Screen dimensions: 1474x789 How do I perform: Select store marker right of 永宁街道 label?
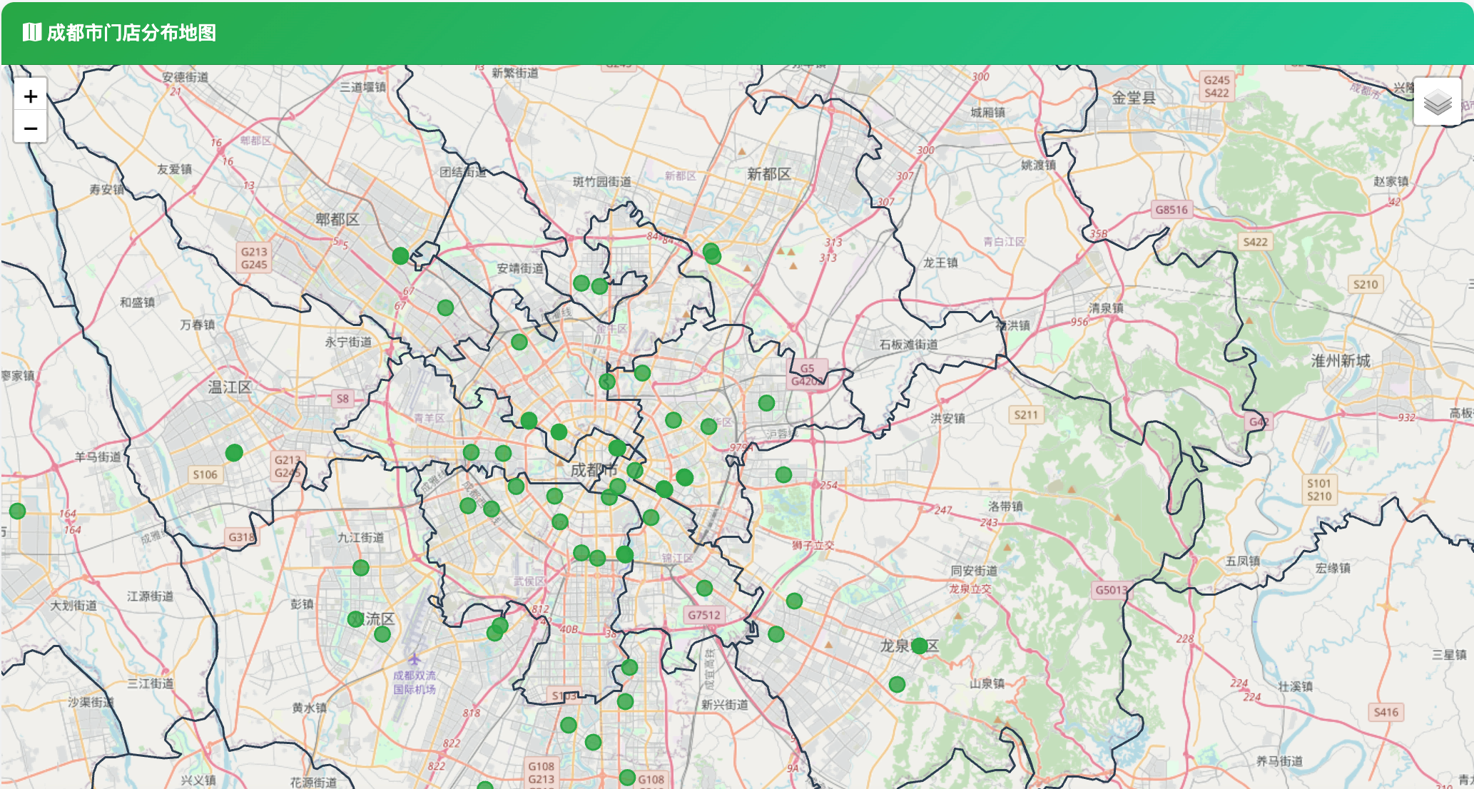click(x=519, y=342)
